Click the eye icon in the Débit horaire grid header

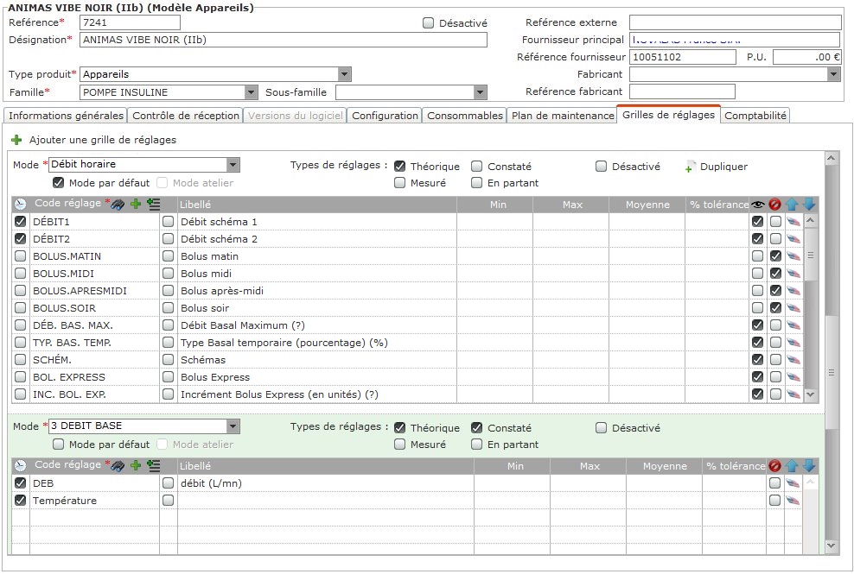757,205
